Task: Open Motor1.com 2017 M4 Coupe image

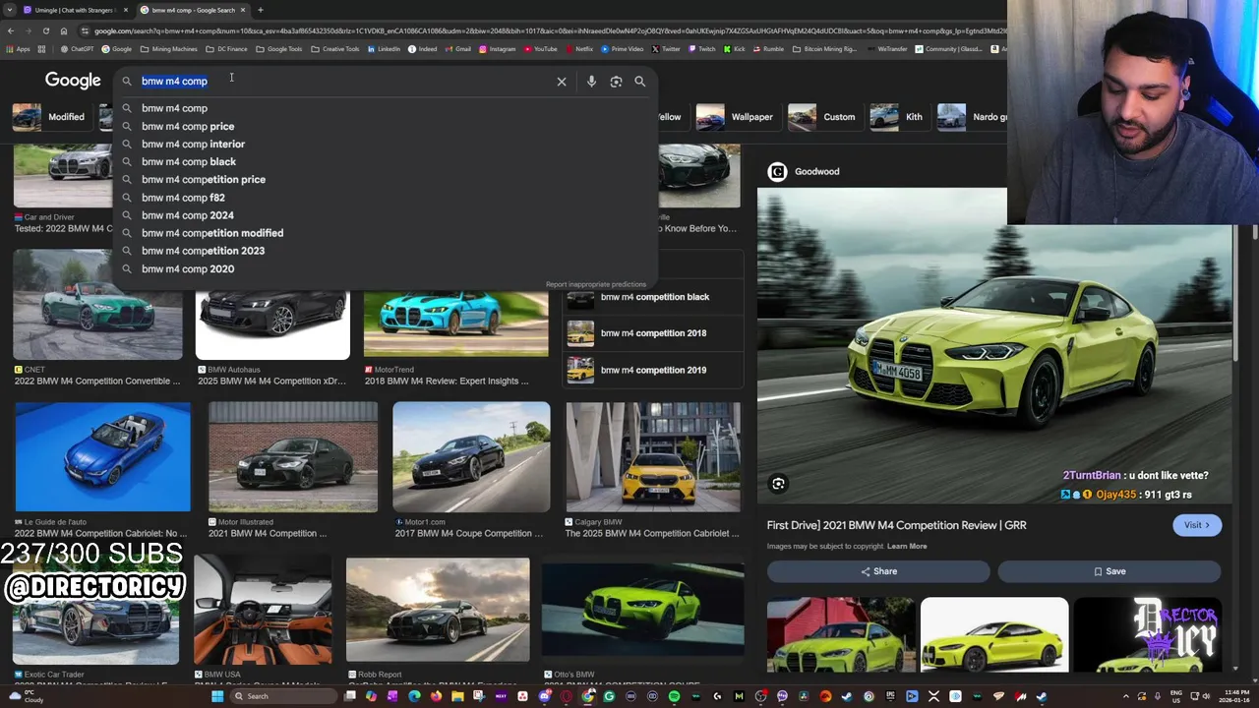Action: [x=471, y=457]
